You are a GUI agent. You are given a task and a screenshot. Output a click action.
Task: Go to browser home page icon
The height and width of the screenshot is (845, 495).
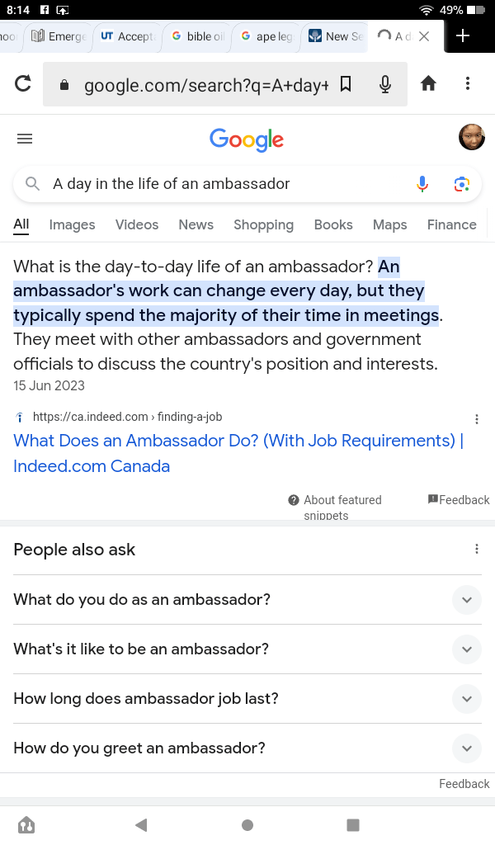[428, 83]
